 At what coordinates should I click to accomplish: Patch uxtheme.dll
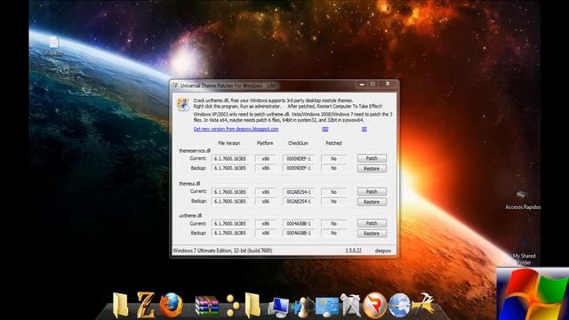click(x=372, y=223)
